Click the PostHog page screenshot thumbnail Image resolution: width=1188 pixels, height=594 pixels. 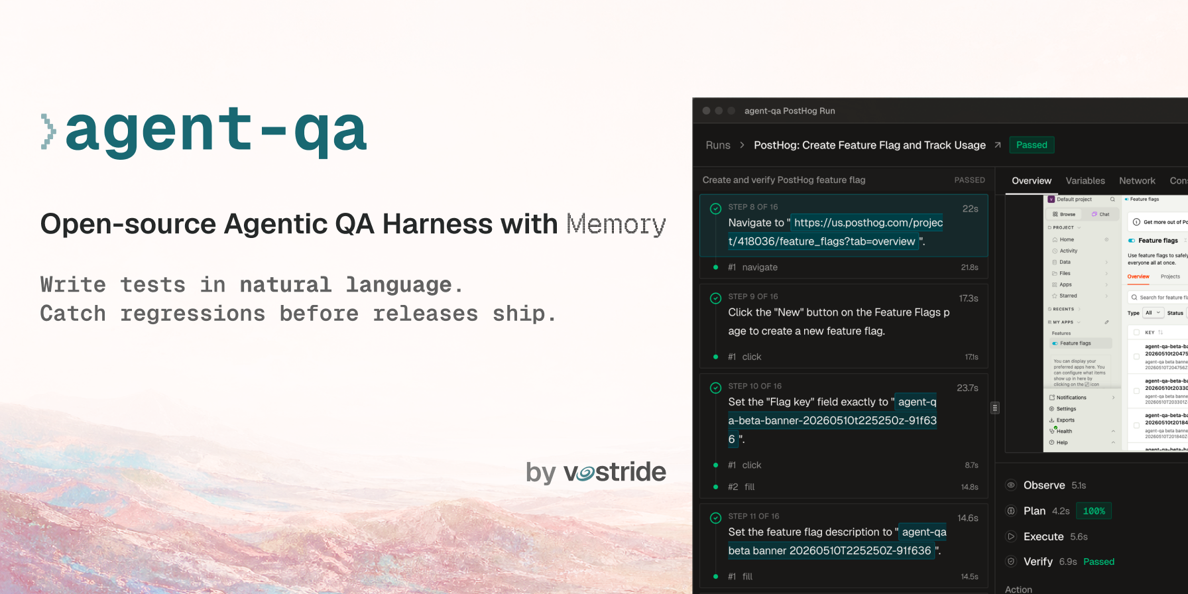(x=1116, y=324)
